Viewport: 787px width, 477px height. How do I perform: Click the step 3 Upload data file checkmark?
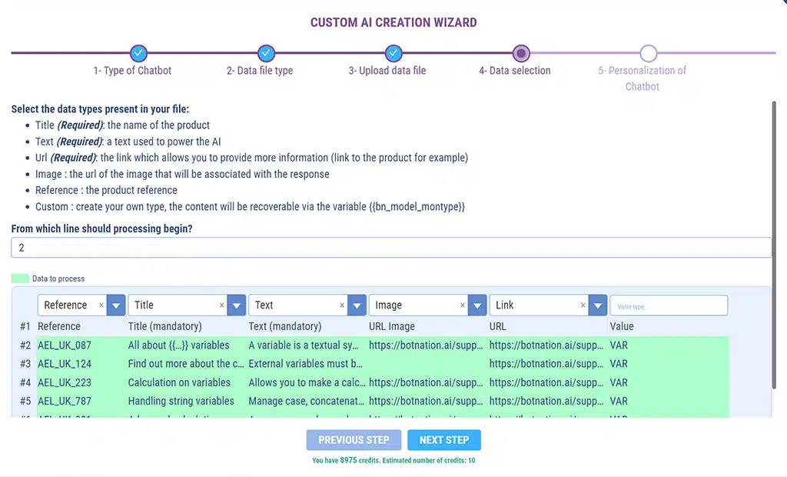coord(393,53)
